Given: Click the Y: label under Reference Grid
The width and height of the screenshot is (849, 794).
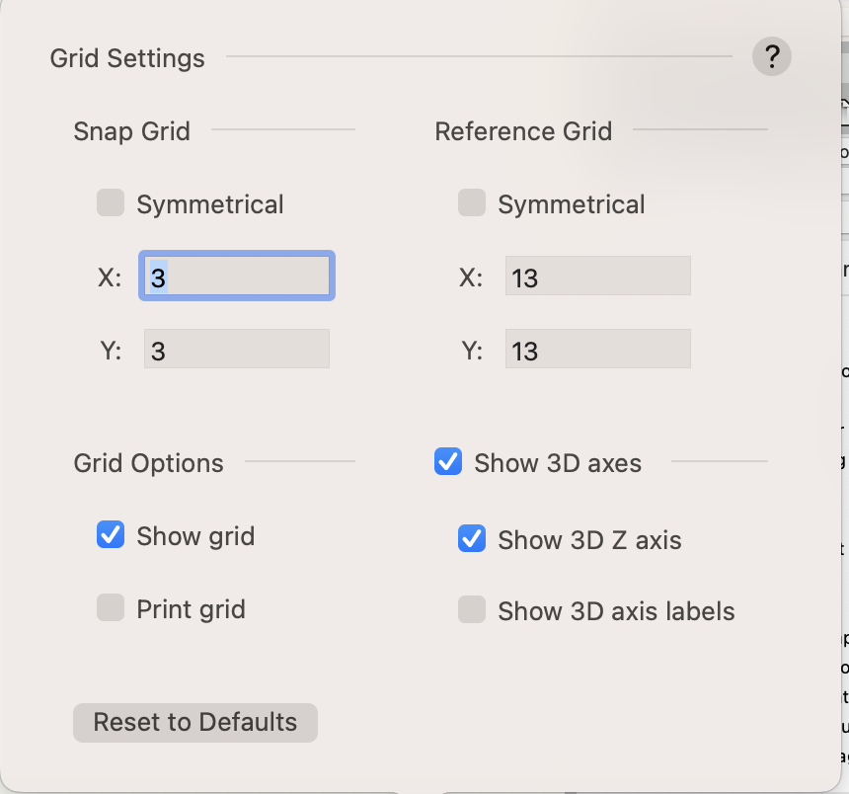Looking at the screenshot, I should [x=471, y=351].
